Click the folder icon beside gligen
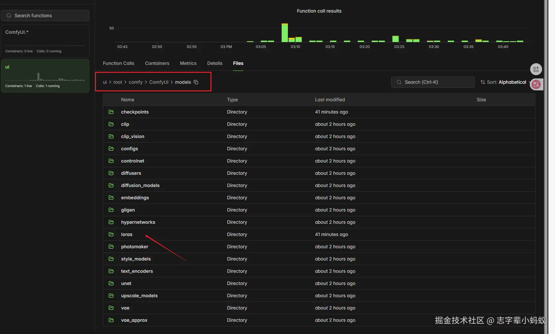This screenshot has width=555, height=334. [111, 210]
